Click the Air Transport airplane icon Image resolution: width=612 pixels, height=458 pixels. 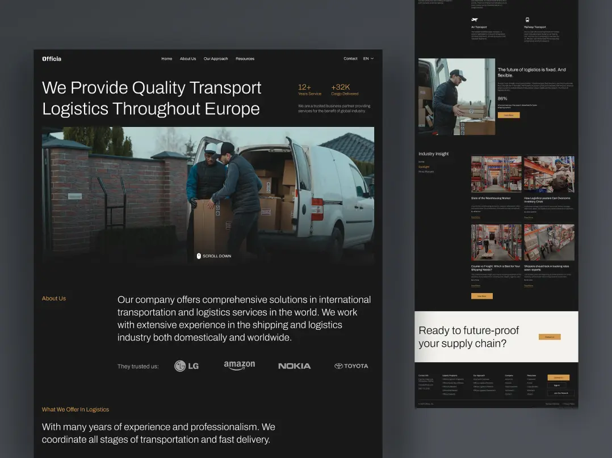point(475,20)
